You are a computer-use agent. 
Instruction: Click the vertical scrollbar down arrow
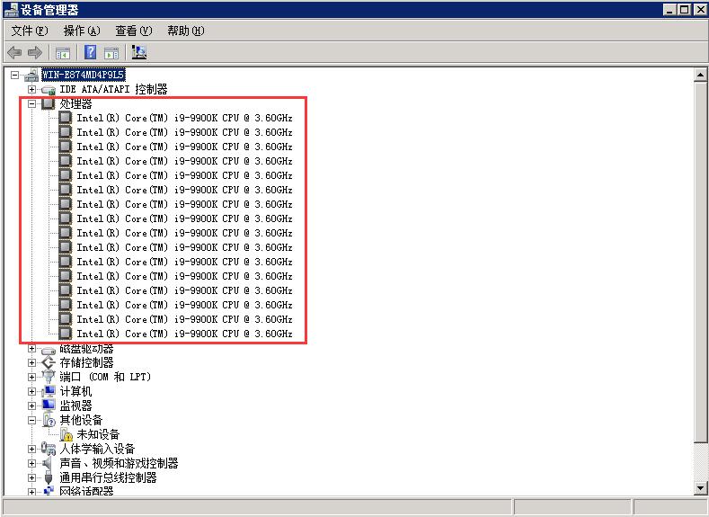pyautogui.click(x=700, y=487)
